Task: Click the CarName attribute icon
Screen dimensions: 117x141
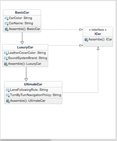Action: pos(7,24)
